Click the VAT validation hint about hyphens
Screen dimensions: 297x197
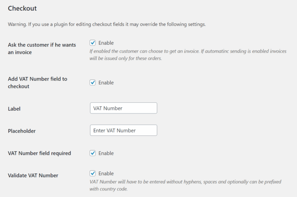[x=187, y=185]
